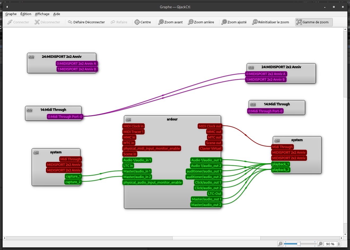The width and height of the screenshot is (350, 250).
Task: Fit the graph using Zoom ajusté
Action: click(x=234, y=22)
